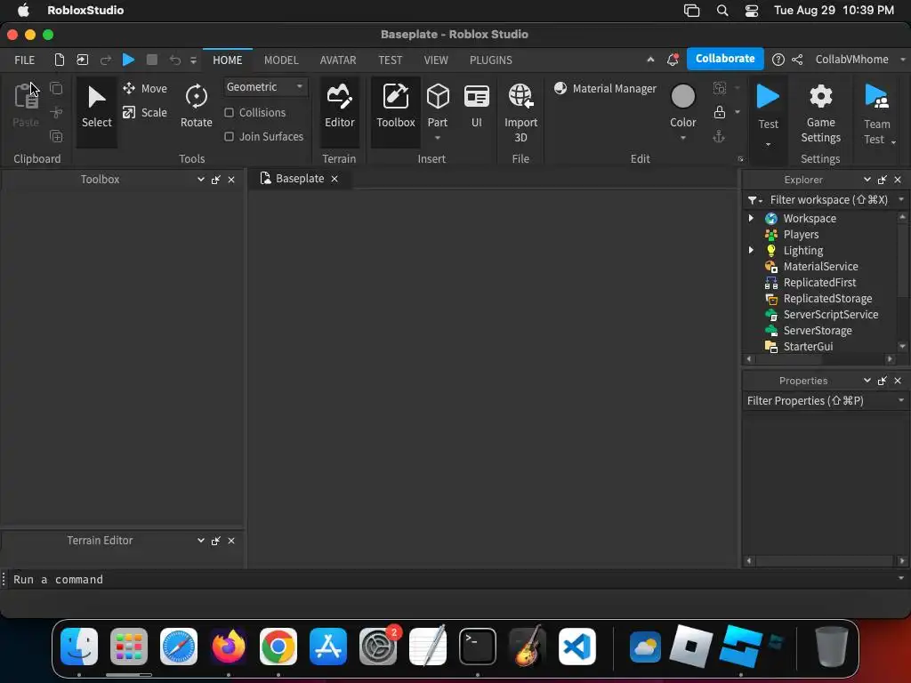
Task: Expand the Lighting tree item
Action: [x=751, y=250]
